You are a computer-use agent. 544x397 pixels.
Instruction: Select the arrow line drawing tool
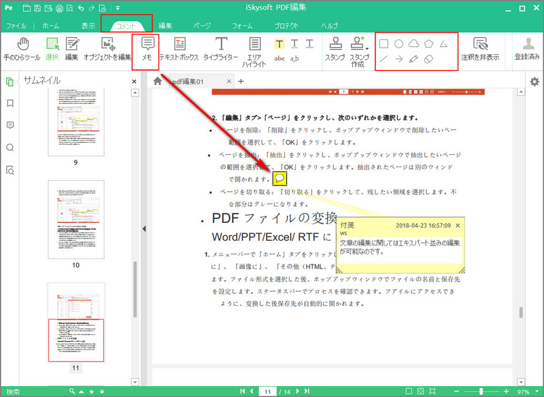(398, 59)
